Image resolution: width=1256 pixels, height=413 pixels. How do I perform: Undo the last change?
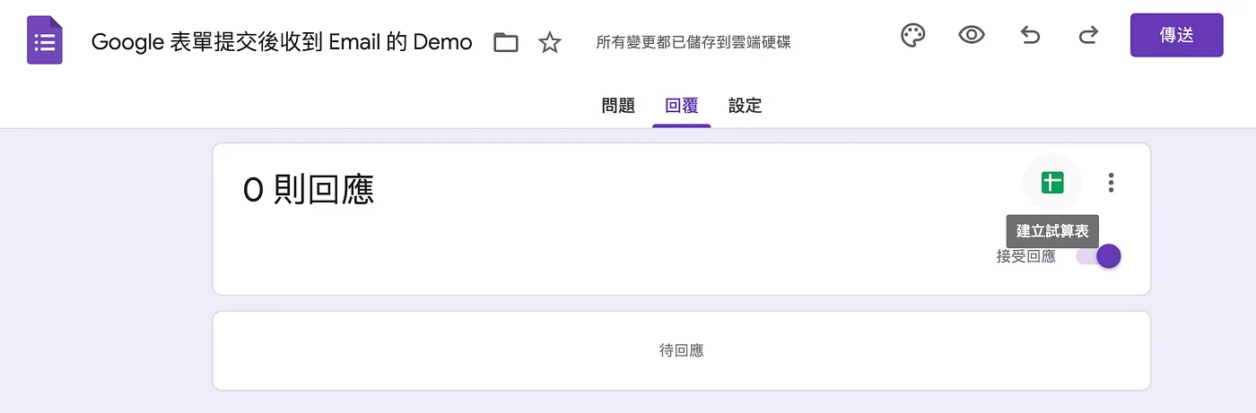click(x=1030, y=36)
